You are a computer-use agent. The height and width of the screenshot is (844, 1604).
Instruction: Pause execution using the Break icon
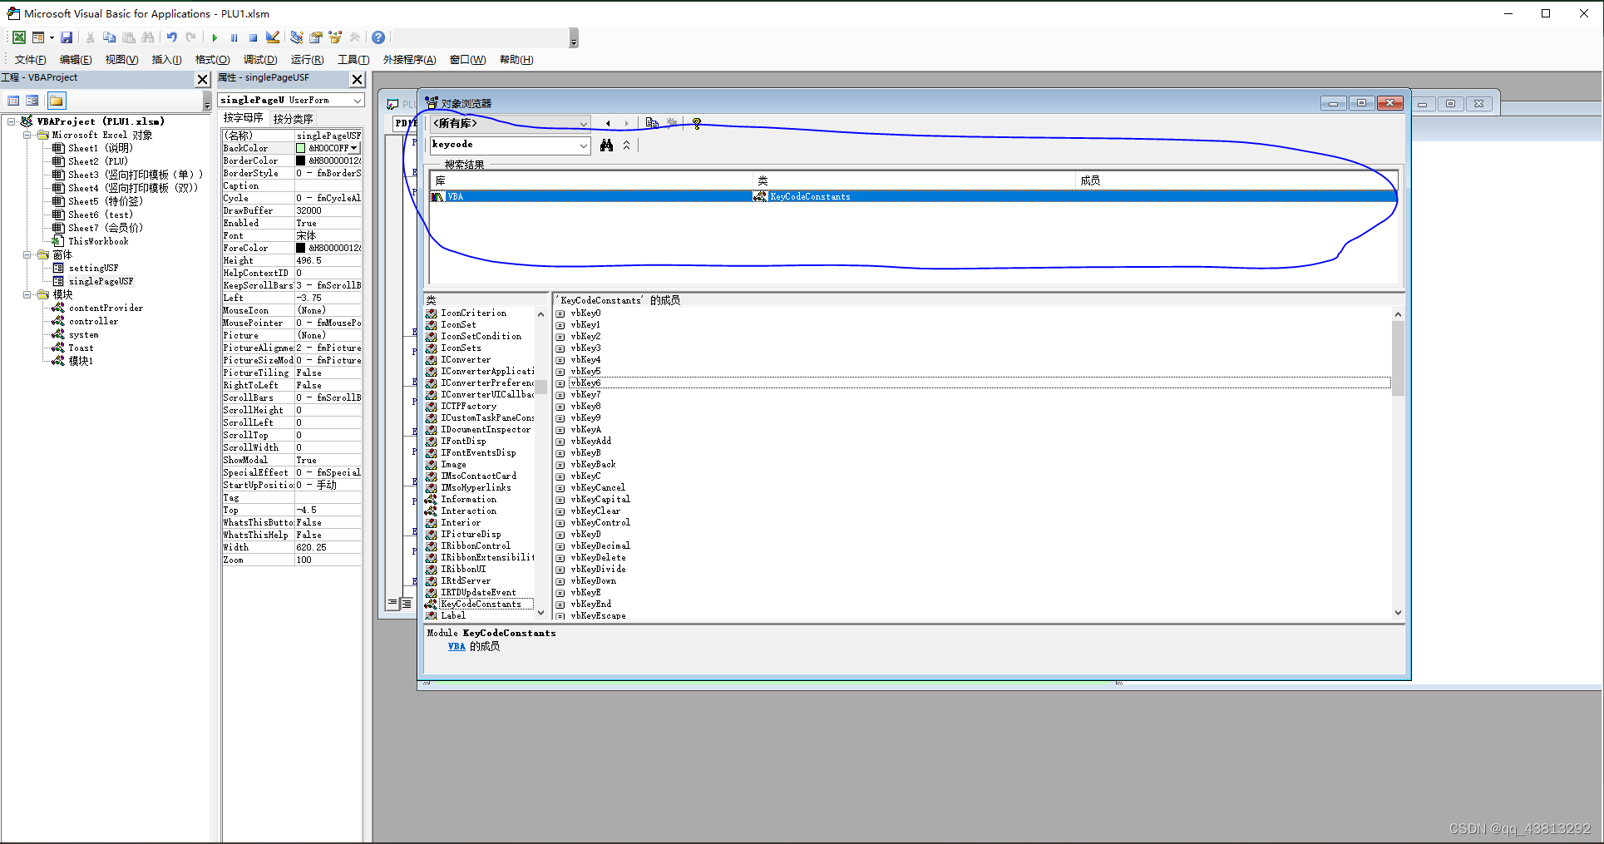click(x=234, y=37)
